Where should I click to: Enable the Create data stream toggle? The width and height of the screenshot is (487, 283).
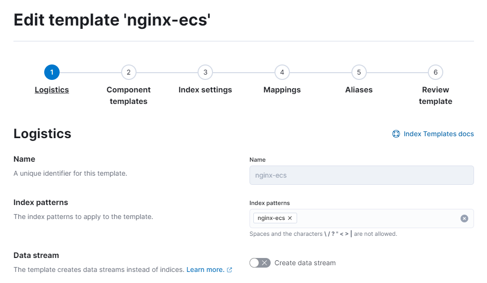[260, 263]
